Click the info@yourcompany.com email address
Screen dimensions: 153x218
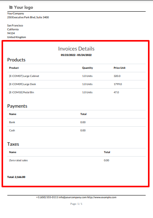(x=73, y=197)
